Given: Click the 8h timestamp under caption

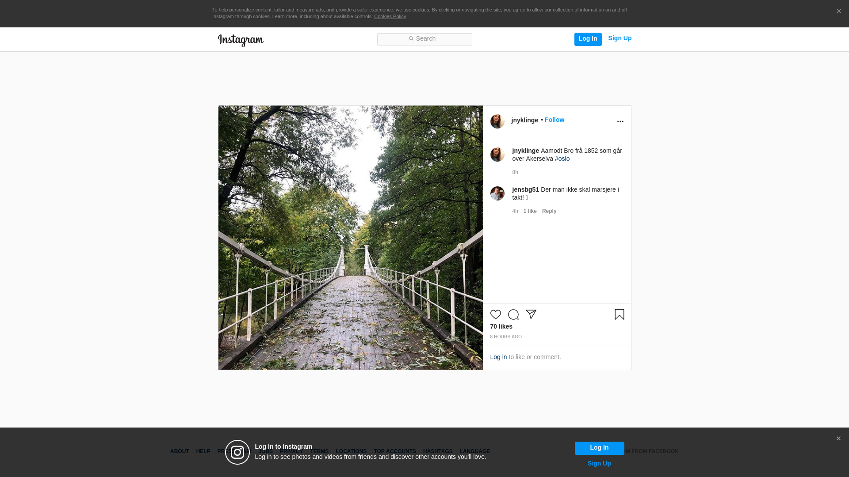Looking at the screenshot, I should click(515, 172).
